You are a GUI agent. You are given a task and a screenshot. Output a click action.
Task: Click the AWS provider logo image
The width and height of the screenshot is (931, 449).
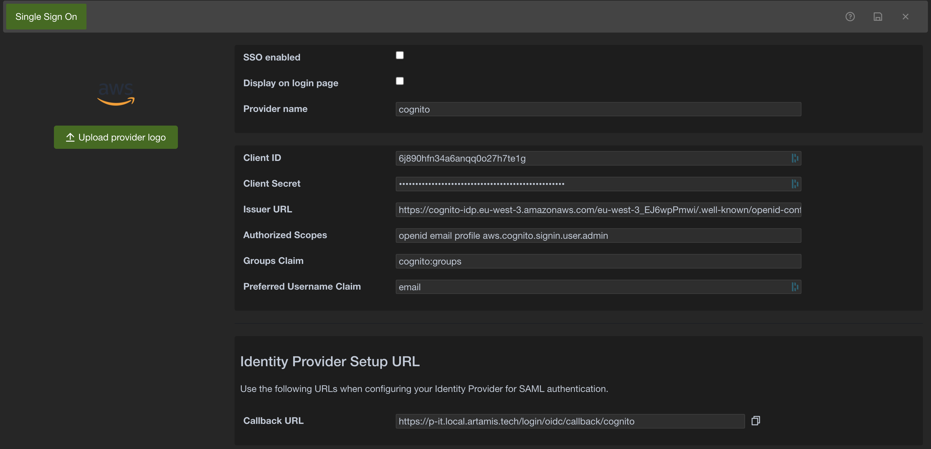click(x=116, y=94)
